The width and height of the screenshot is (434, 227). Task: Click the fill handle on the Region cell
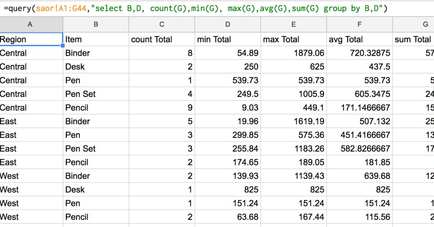(x=63, y=46)
